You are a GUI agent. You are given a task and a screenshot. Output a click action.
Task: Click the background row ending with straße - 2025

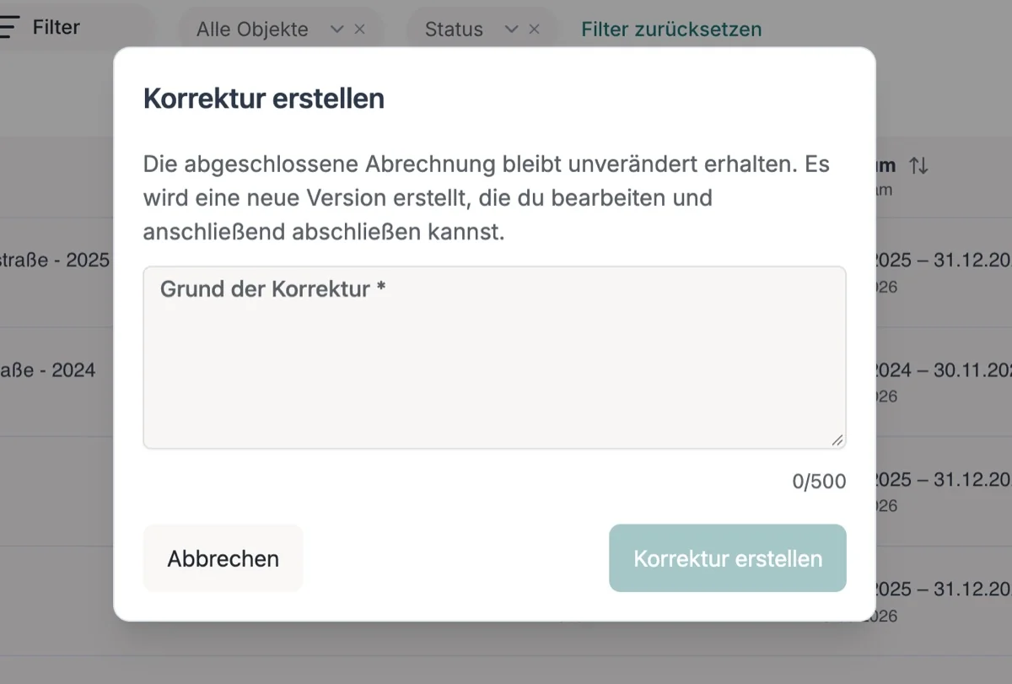(56, 260)
